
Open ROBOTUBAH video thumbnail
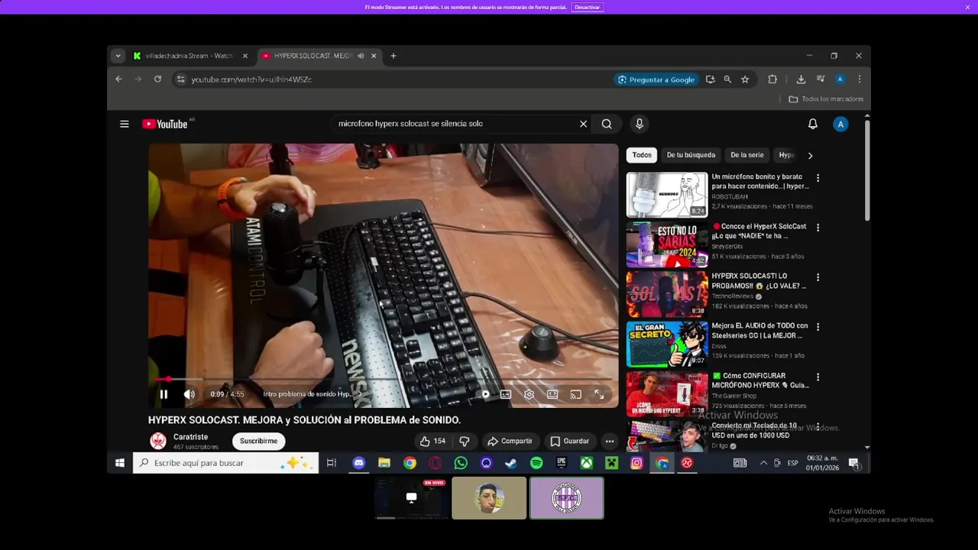point(667,195)
